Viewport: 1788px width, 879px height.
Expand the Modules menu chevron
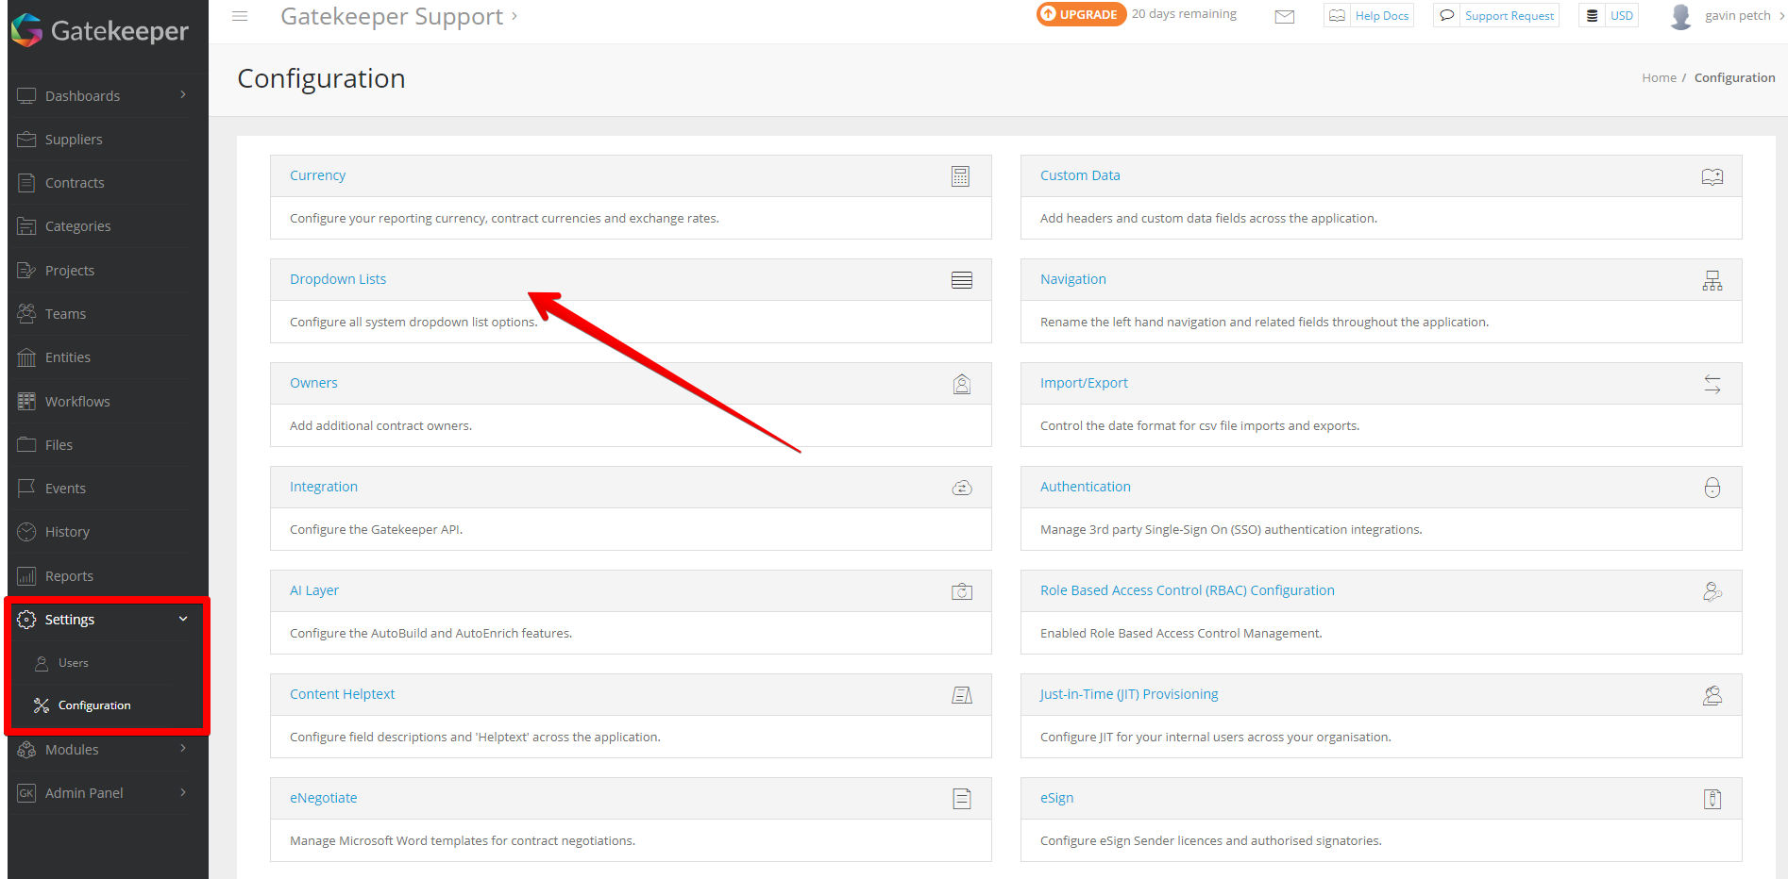pyautogui.click(x=183, y=748)
